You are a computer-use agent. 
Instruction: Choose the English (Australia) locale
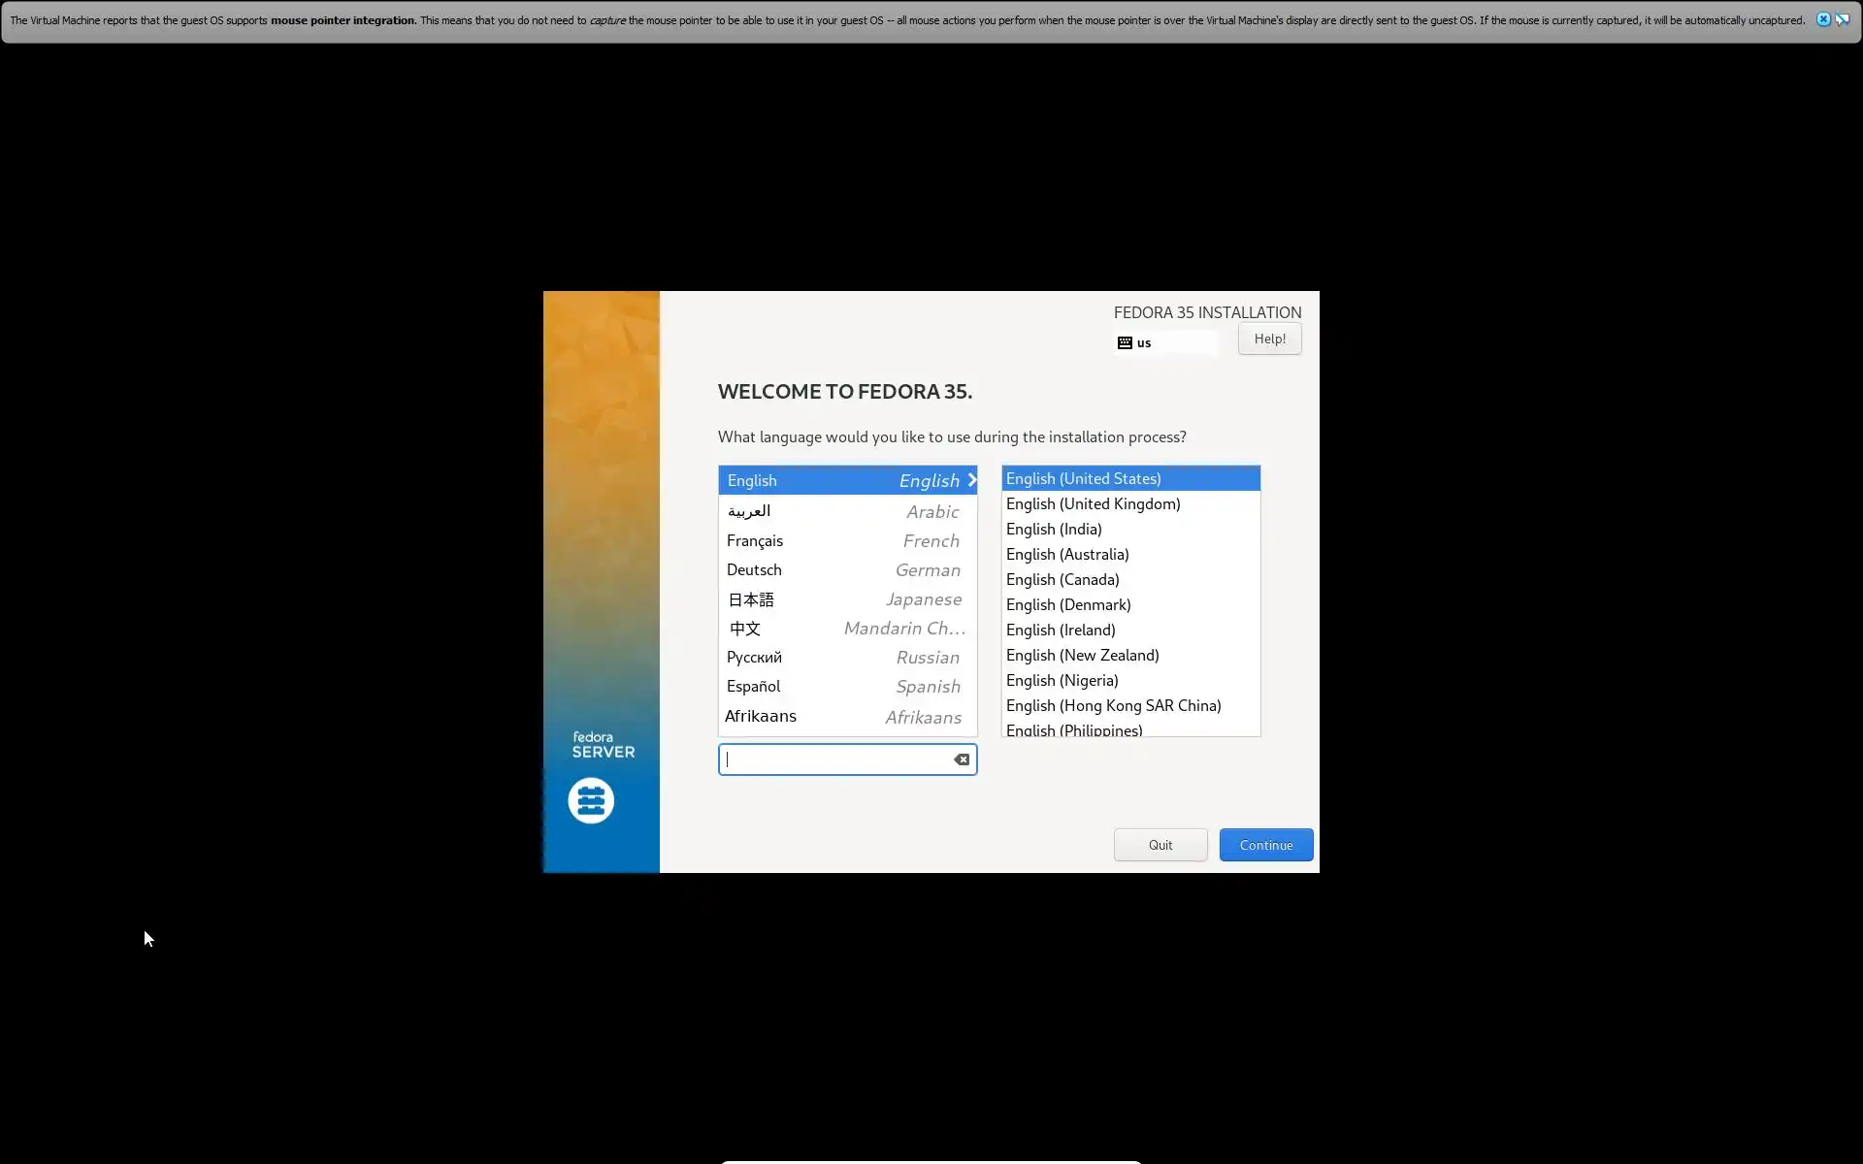(1067, 554)
